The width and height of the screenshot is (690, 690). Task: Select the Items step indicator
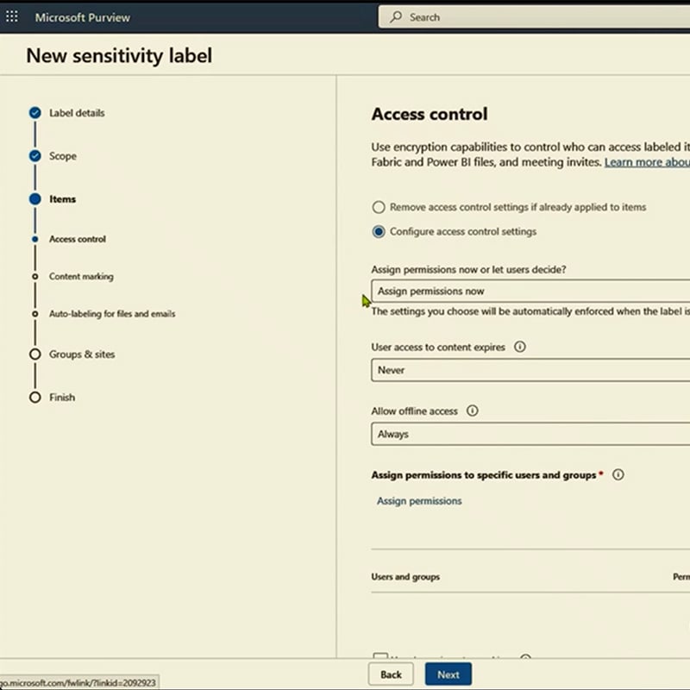point(34,198)
